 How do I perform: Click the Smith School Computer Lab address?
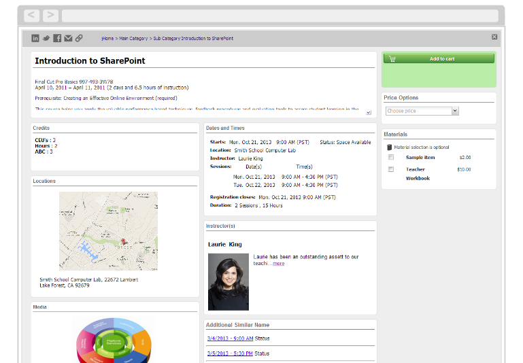click(88, 282)
